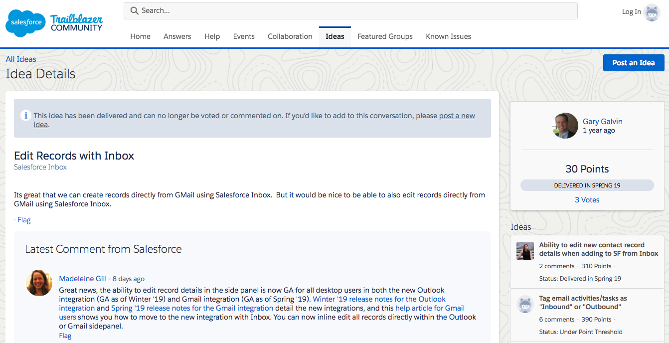Switch to the Events tab
Screen dimensions: 669x343
(244, 36)
